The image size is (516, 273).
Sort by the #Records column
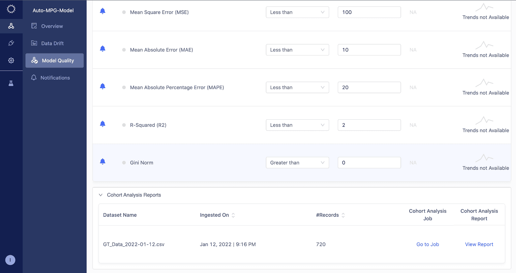click(343, 215)
